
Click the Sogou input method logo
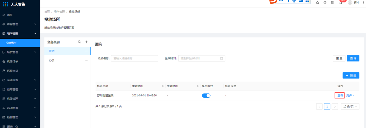273,1
